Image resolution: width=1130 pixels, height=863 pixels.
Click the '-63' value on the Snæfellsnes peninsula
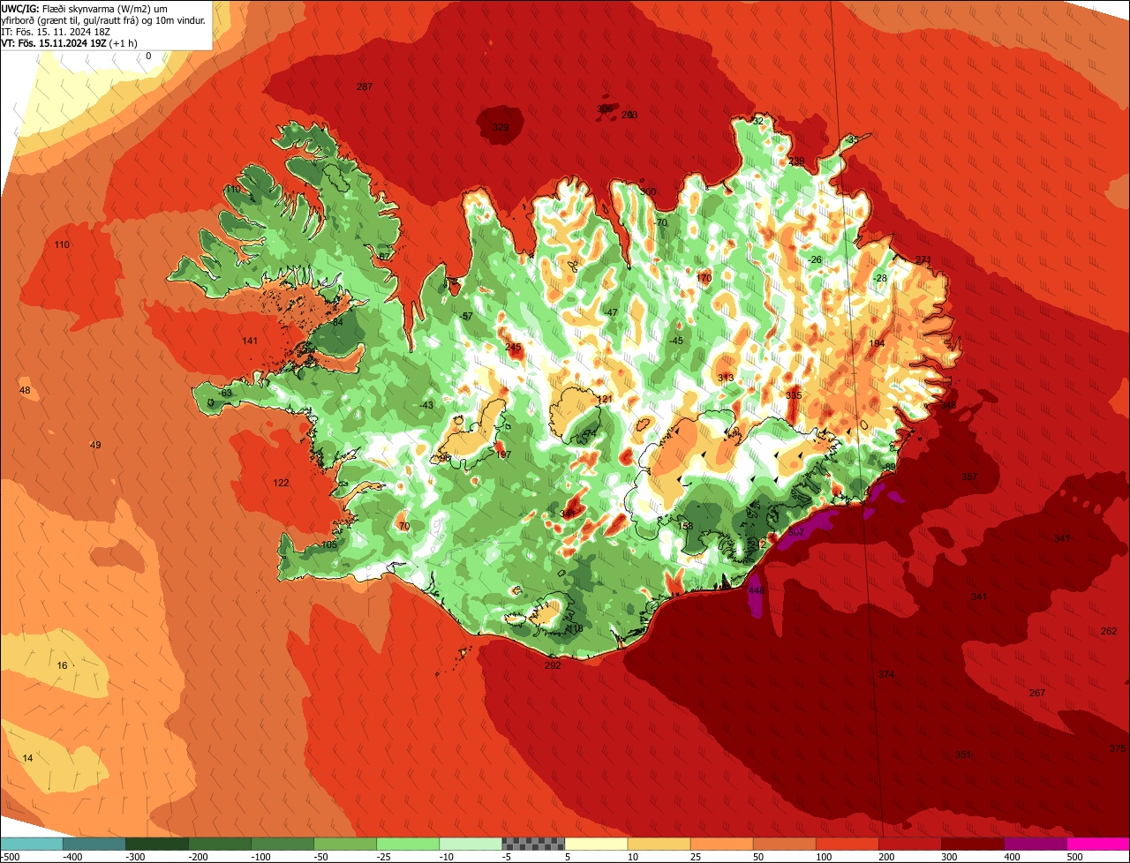(x=225, y=393)
